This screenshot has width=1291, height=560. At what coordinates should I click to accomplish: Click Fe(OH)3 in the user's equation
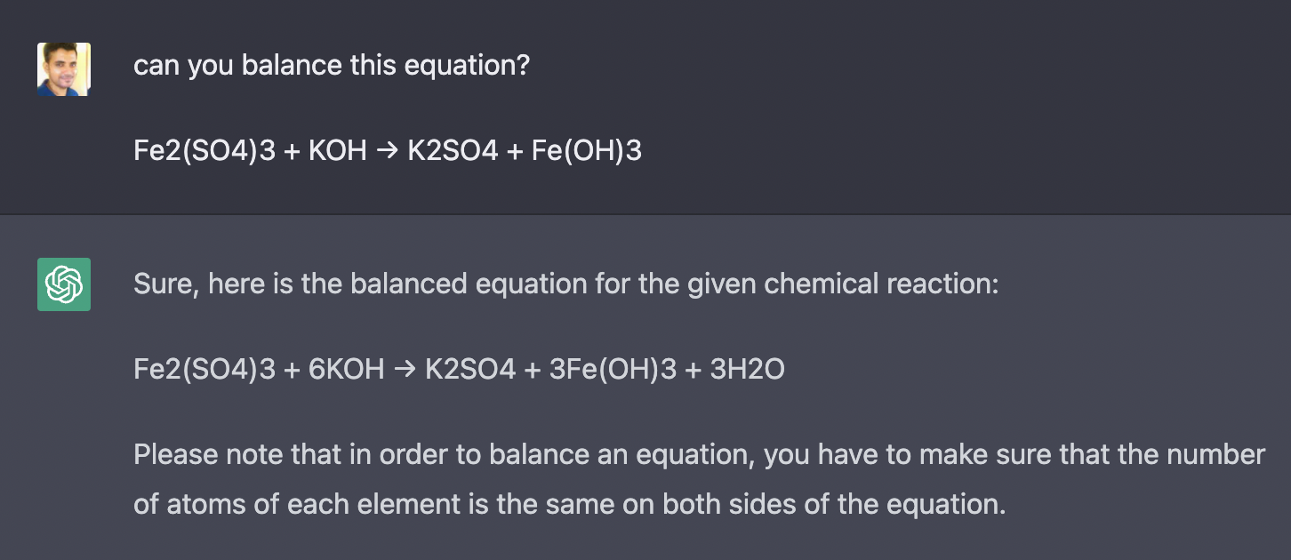click(x=586, y=151)
